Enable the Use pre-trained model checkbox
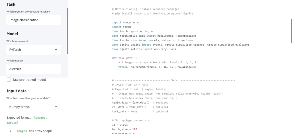292x134 pixels. 9,80
